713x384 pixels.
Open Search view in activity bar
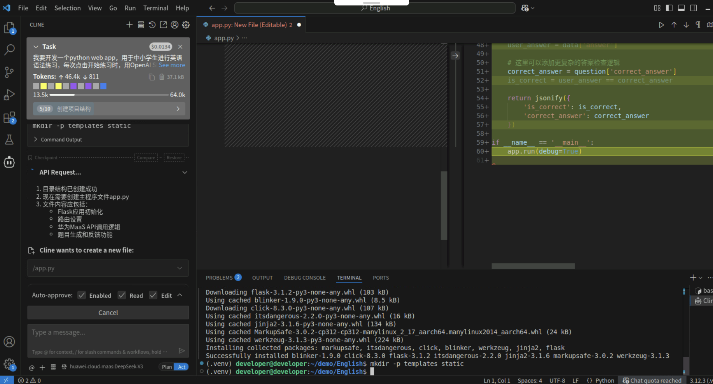pos(9,49)
